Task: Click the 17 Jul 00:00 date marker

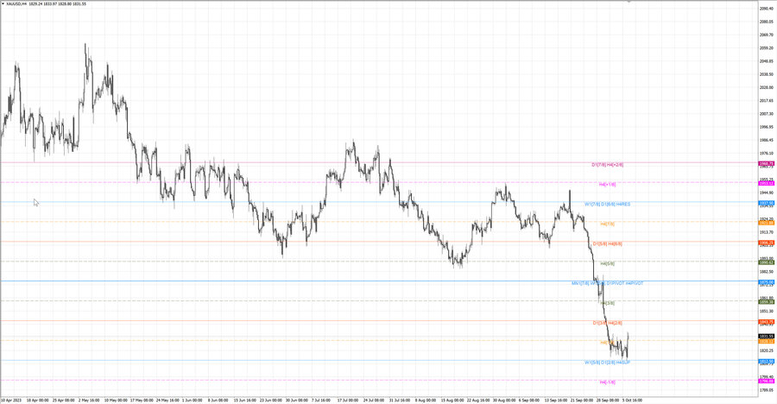Action: click(348, 400)
